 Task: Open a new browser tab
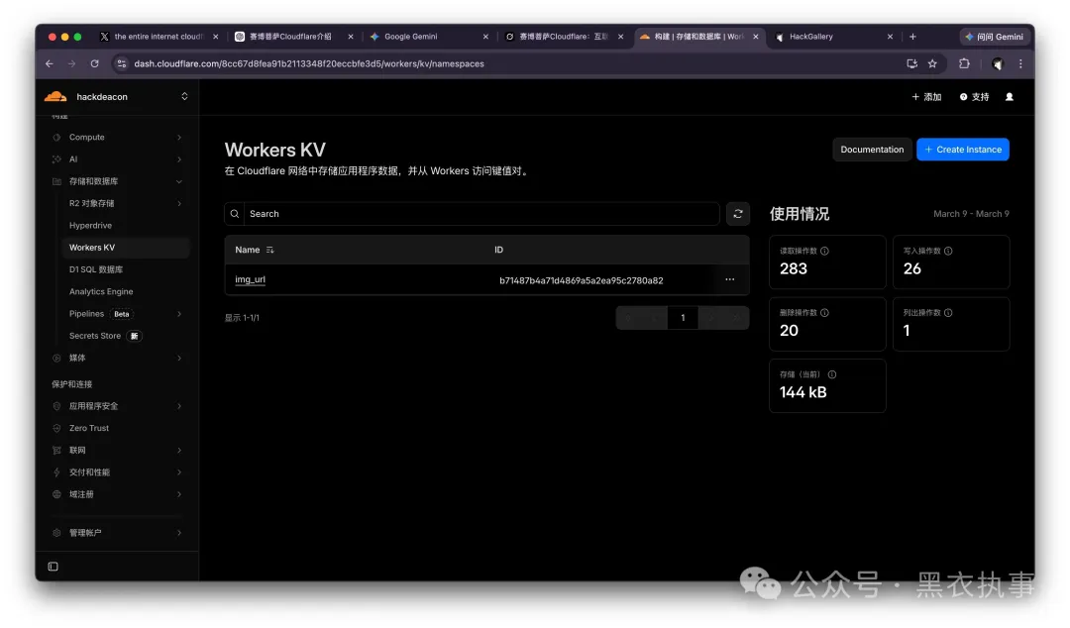click(x=913, y=37)
